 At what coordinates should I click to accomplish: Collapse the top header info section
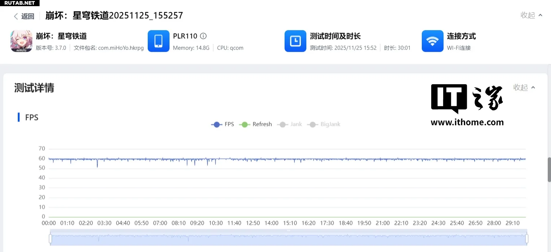pyautogui.click(x=531, y=15)
